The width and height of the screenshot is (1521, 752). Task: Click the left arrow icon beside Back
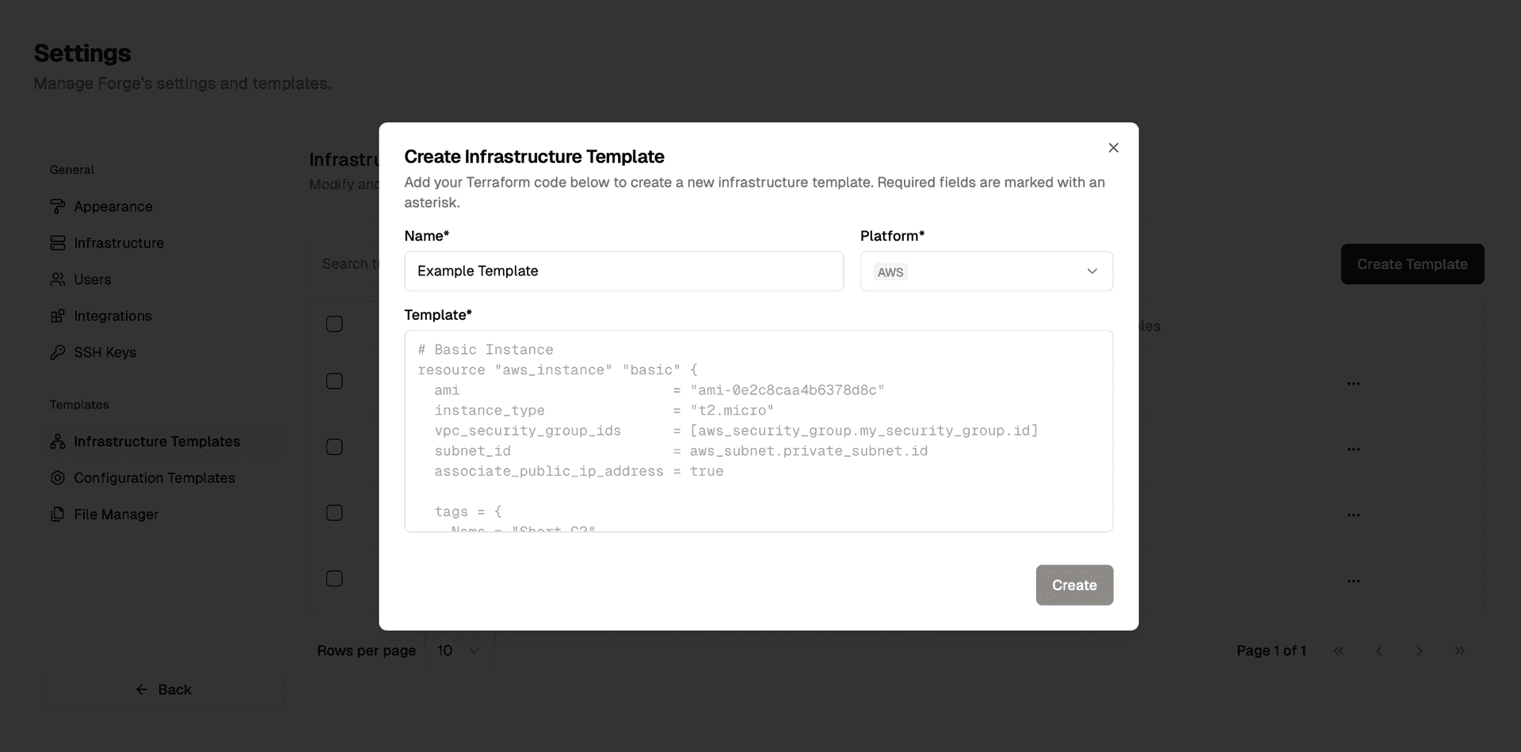(142, 689)
